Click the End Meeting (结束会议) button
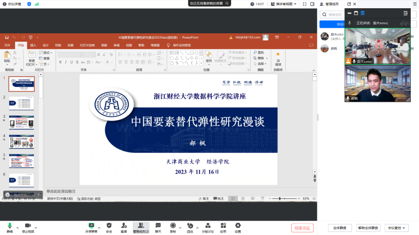The image size is (419, 235). click(302, 228)
